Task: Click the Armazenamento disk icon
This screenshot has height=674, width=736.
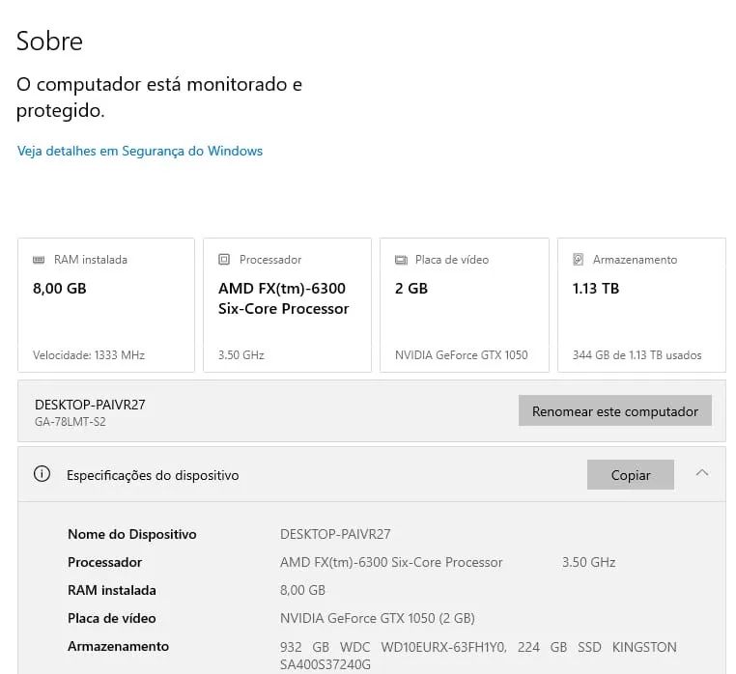Action: click(x=578, y=259)
